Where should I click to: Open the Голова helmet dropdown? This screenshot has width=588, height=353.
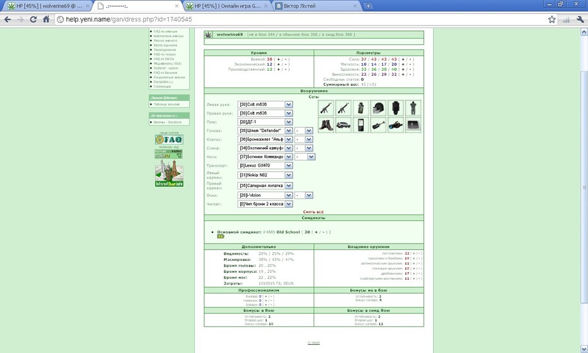[x=265, y=131]
